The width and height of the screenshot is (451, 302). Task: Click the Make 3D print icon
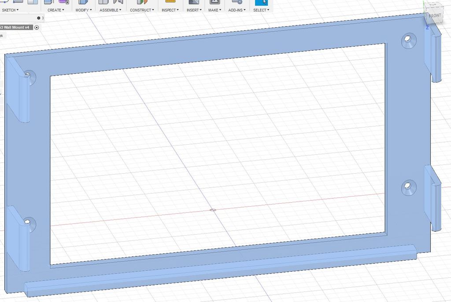pos(214,2)
